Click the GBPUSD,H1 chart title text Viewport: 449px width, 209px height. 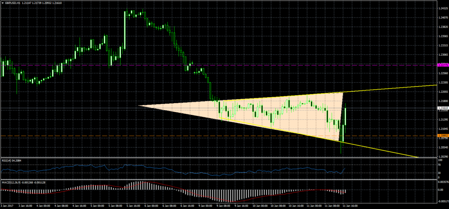pyautogui.click(x=14, y=3)
